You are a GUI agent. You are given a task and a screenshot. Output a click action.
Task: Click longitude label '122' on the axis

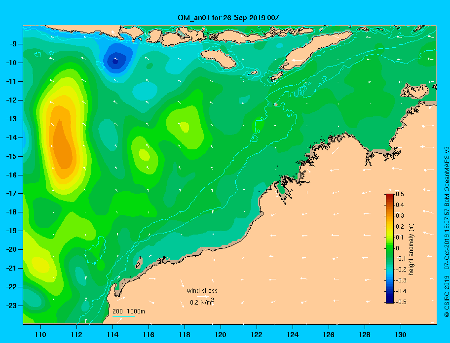pos(257,335)
